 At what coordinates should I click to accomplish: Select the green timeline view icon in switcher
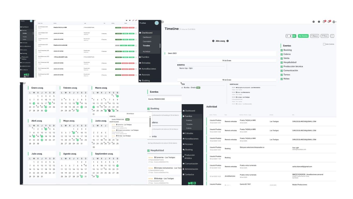point(294,36)
